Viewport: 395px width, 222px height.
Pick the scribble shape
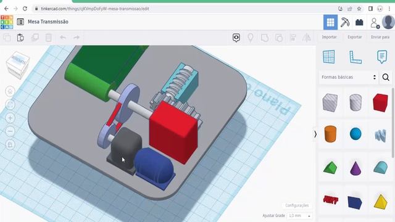click(380, 136)
